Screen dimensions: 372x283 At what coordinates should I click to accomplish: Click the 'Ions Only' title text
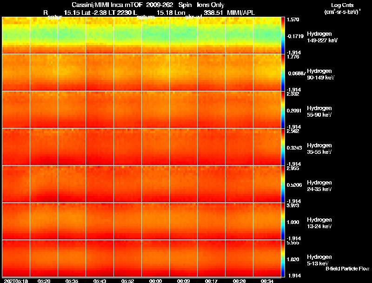tap(211, 5)
